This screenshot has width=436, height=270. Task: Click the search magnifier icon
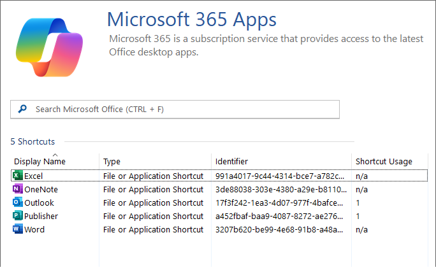click(x=23, y=109)
